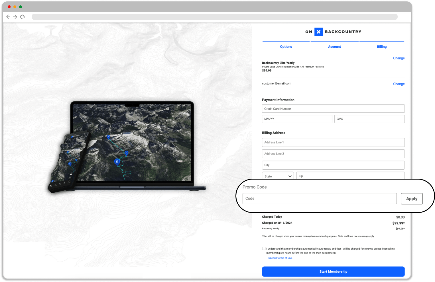This screenshot has height=282, width=435.
Task: Switch to the Options tab
Action: [286, 46]
